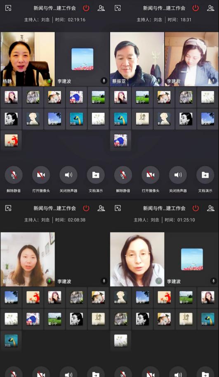Select the video tile of the woman wearing a headband

192,59
